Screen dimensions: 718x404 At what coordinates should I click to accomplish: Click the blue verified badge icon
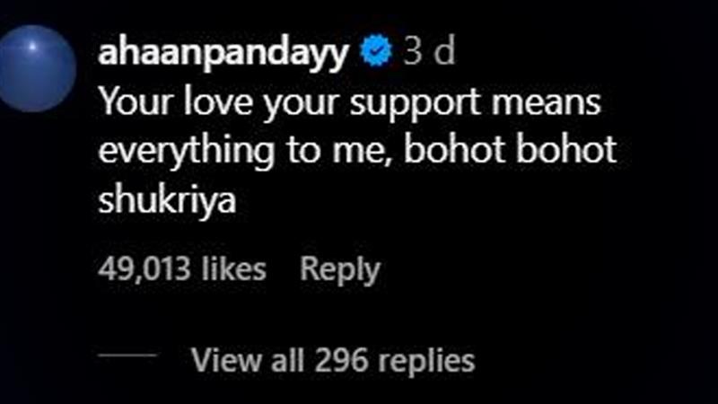click(x=375, y=54)
